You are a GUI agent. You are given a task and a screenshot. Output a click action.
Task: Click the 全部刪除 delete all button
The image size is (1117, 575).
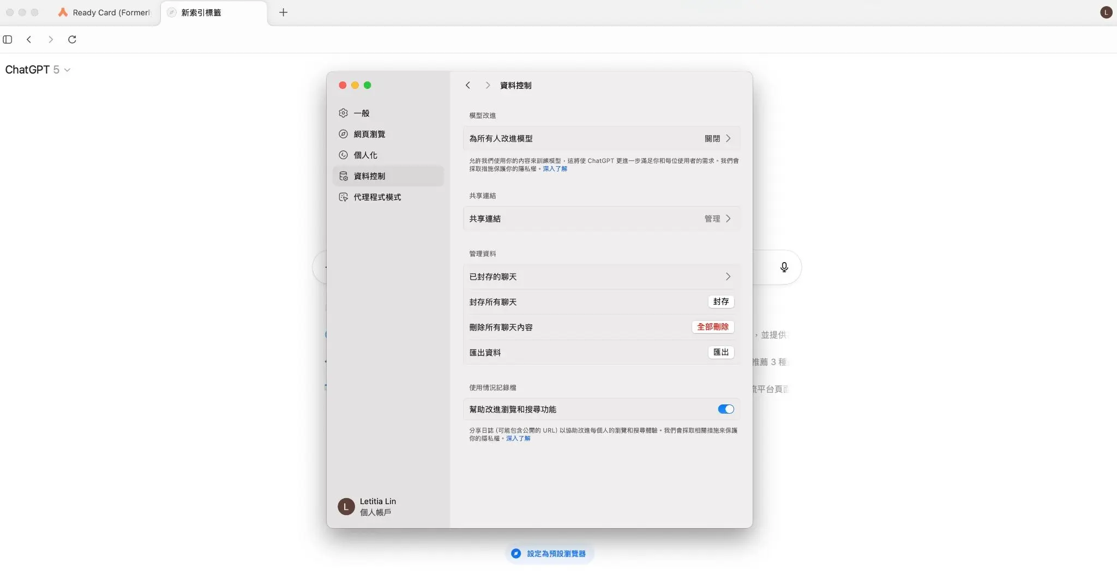(713, 327)
